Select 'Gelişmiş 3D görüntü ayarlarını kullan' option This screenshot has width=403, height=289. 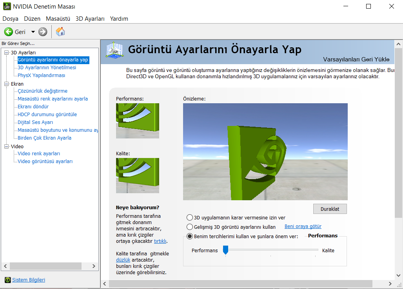pos(190,227)
